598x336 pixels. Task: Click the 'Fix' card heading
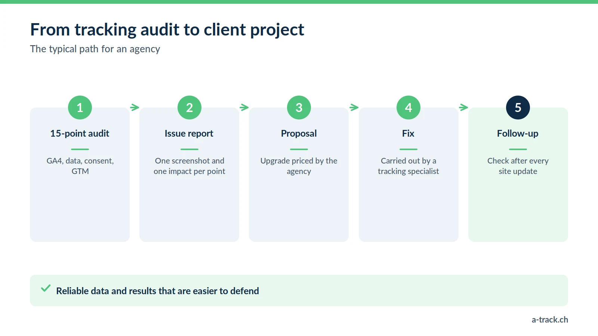click(408, 134)
